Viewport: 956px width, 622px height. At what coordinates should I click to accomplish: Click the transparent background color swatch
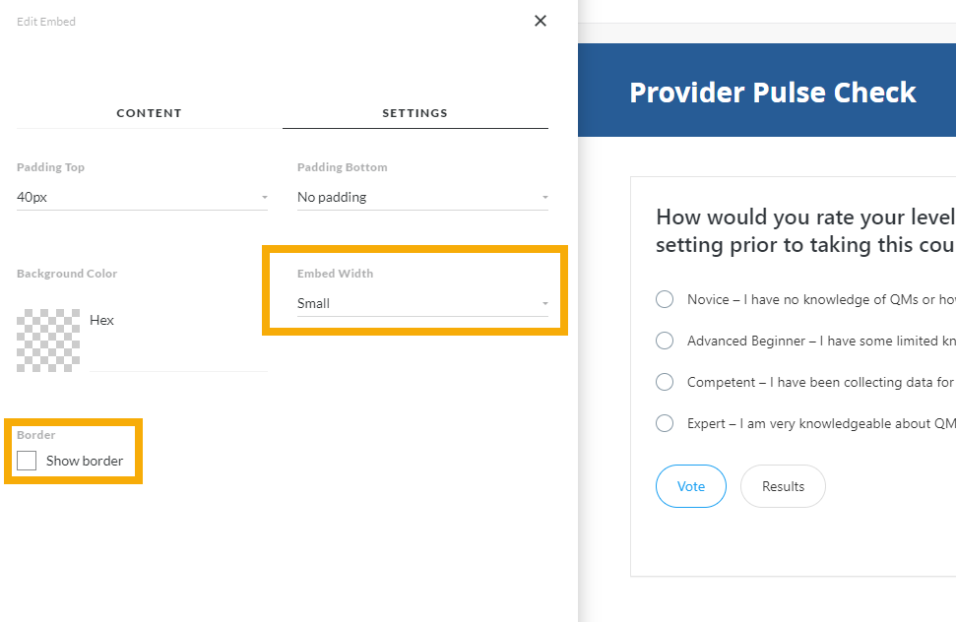point(48,340)
